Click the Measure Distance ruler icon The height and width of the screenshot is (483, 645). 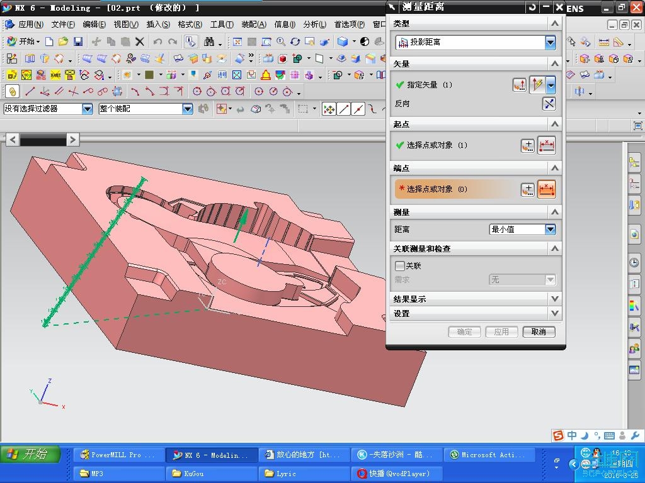pyautogui.click(x=603, y=42)
